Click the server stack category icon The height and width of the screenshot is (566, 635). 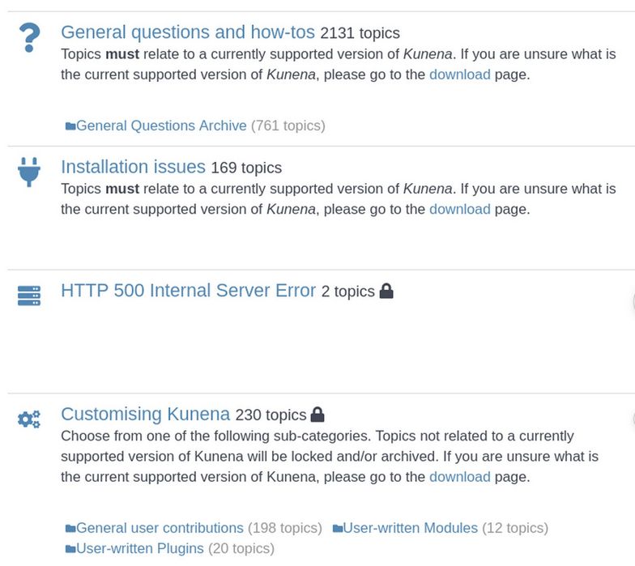pyautogui.click(x=29, y=296)
